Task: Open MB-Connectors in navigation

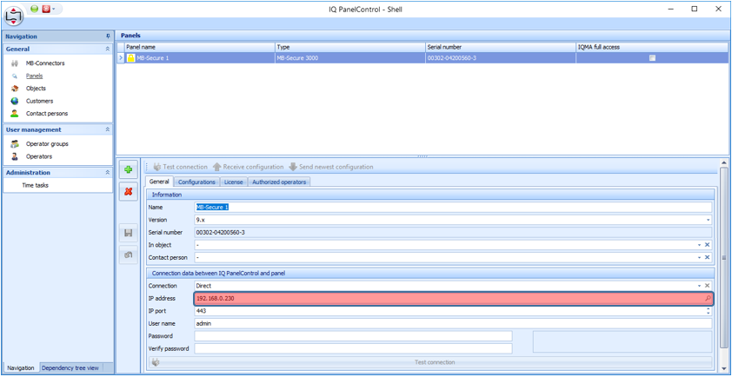Action: pos(45,63)
